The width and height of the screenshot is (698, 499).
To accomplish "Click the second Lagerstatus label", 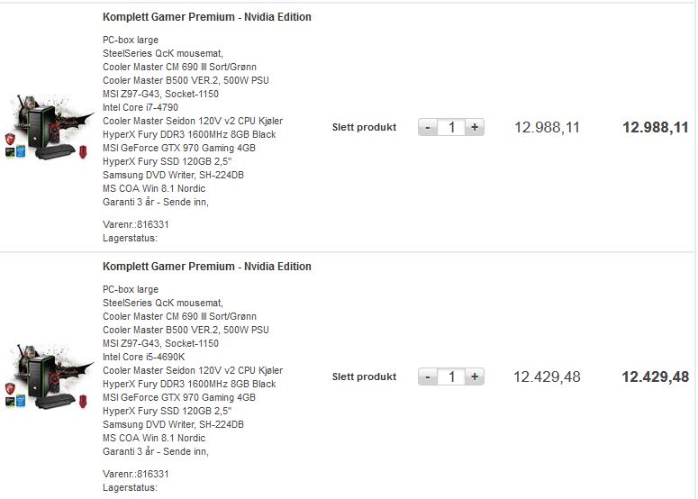I will pyautogui.click(x=130, y=487).
